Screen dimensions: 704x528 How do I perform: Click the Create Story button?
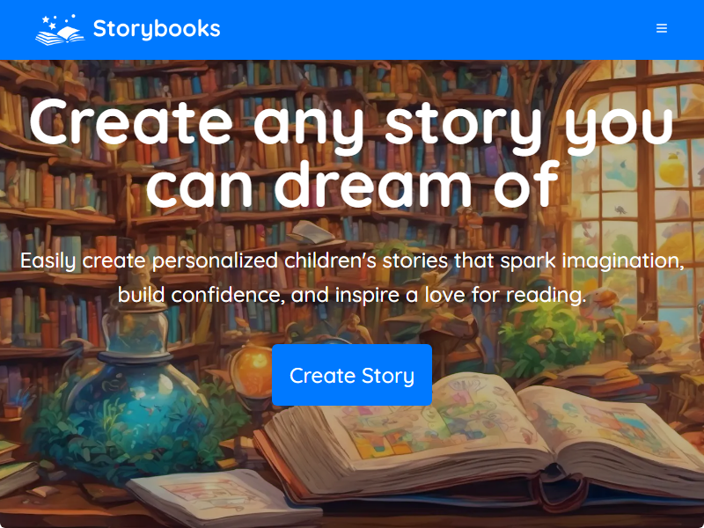pos(352,376)
